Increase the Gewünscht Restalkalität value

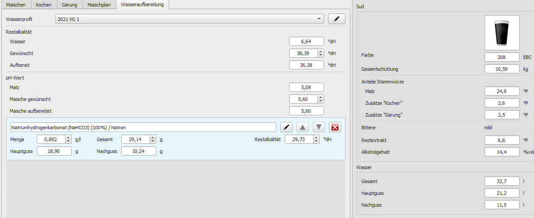click(x=321, y=51)
